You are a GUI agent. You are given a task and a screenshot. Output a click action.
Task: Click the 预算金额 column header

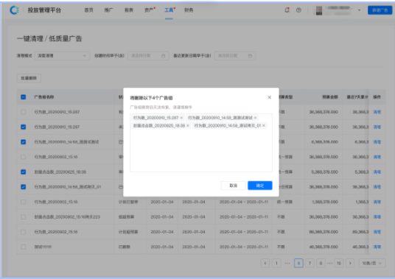(330, 97)
